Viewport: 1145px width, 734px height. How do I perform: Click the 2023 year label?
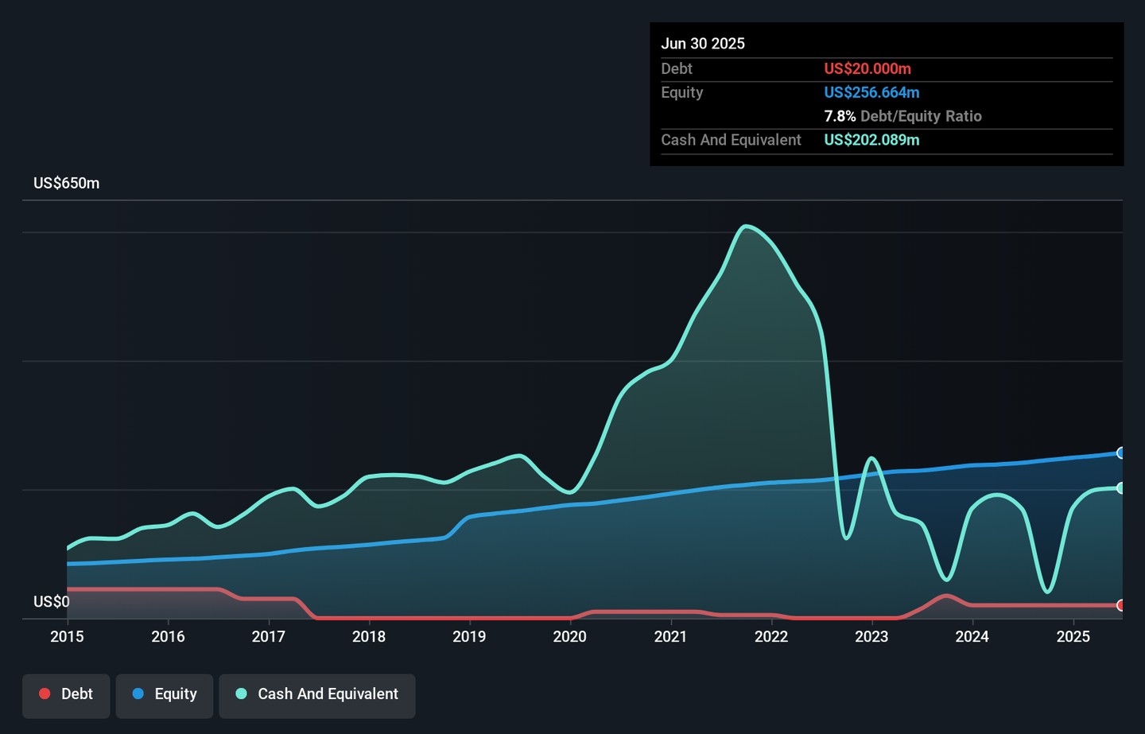pos(871,636)
